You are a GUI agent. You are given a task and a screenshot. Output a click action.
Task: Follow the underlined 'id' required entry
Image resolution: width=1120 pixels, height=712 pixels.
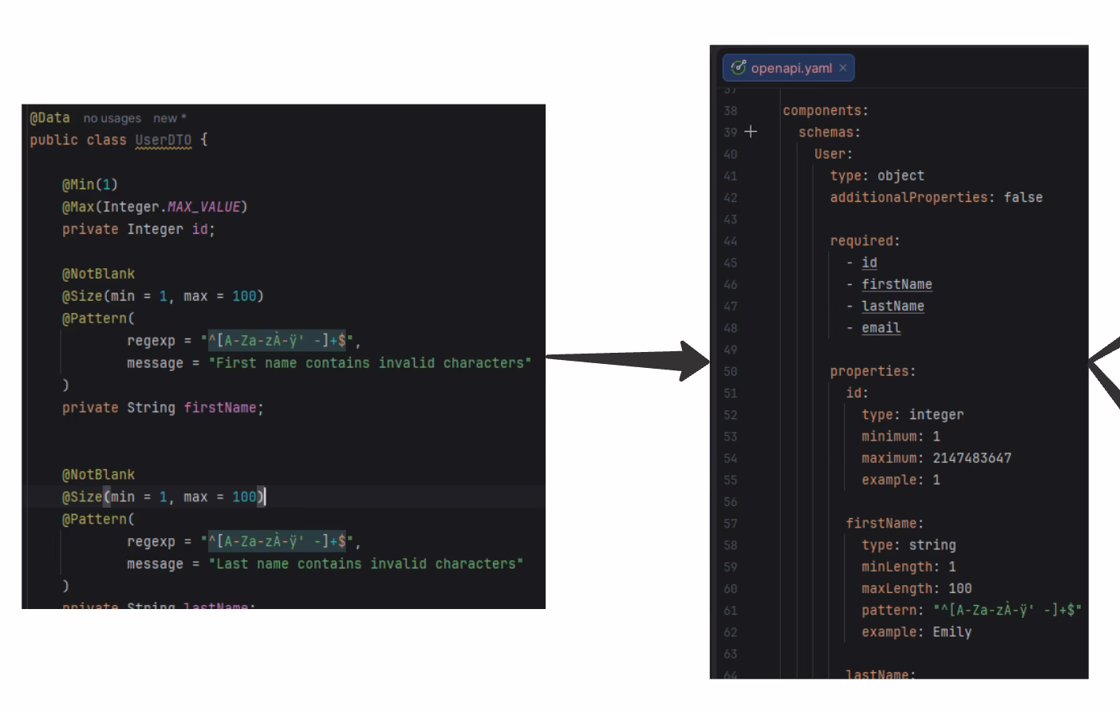[870, 263]
